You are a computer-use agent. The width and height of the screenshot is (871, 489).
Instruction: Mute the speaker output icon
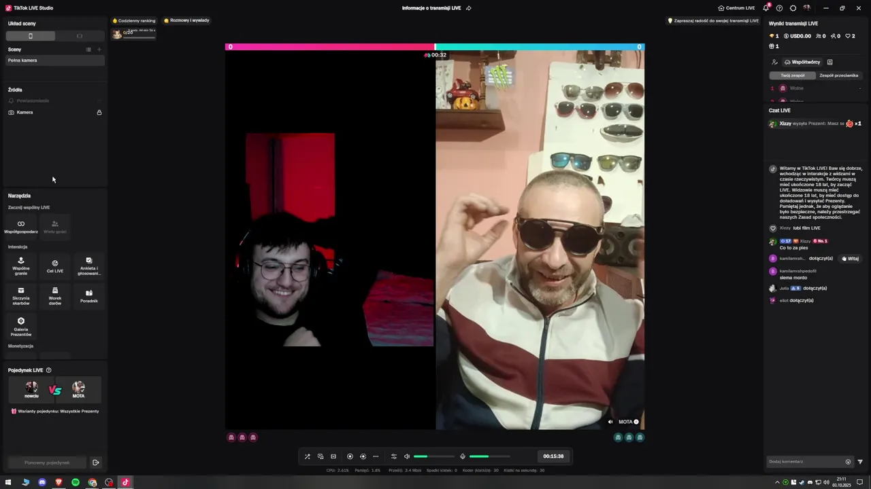[407, 456]
